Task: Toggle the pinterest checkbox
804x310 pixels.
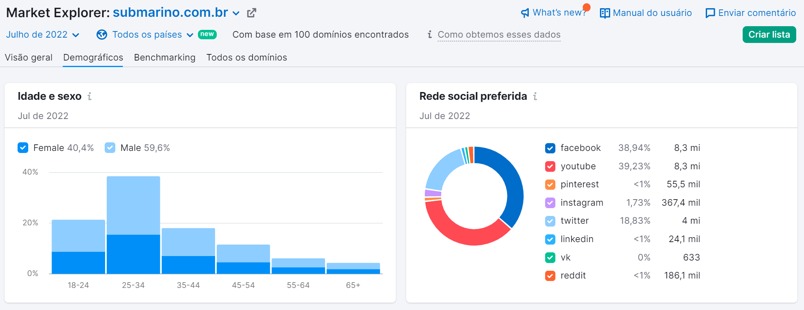Action: tap(550, 184)
